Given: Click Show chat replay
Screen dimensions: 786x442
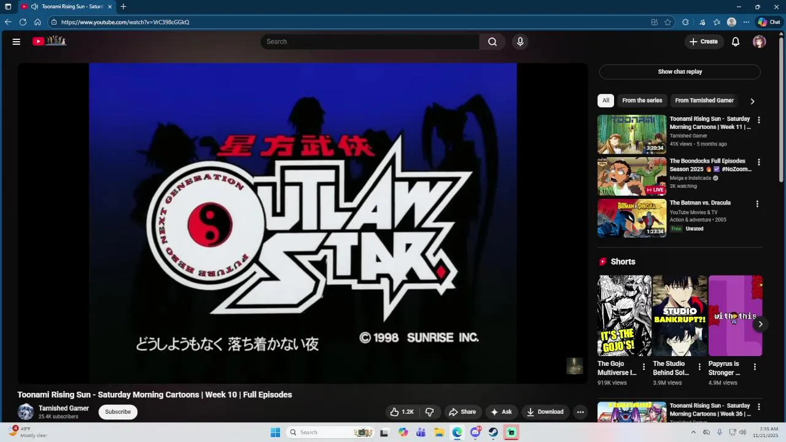Looking at the screenshot, I should (680, 72).
